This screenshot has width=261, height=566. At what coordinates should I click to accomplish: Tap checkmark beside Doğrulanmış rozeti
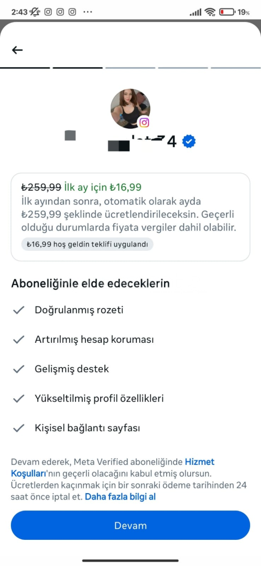tap(18, 310)
